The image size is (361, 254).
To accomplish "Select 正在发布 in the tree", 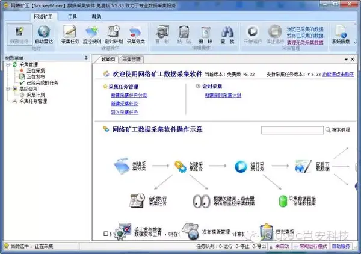I will [35, 76].
